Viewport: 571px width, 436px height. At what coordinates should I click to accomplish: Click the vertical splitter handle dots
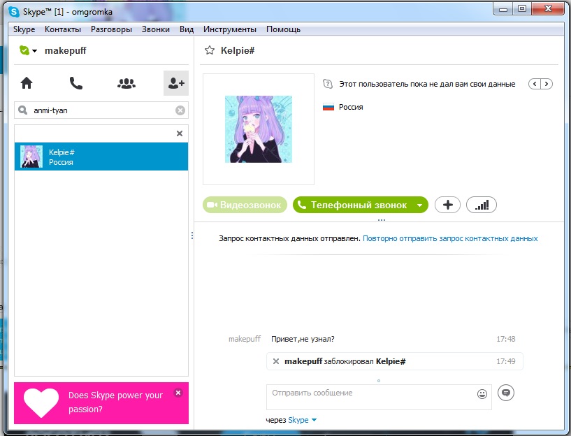click(192, 235)
